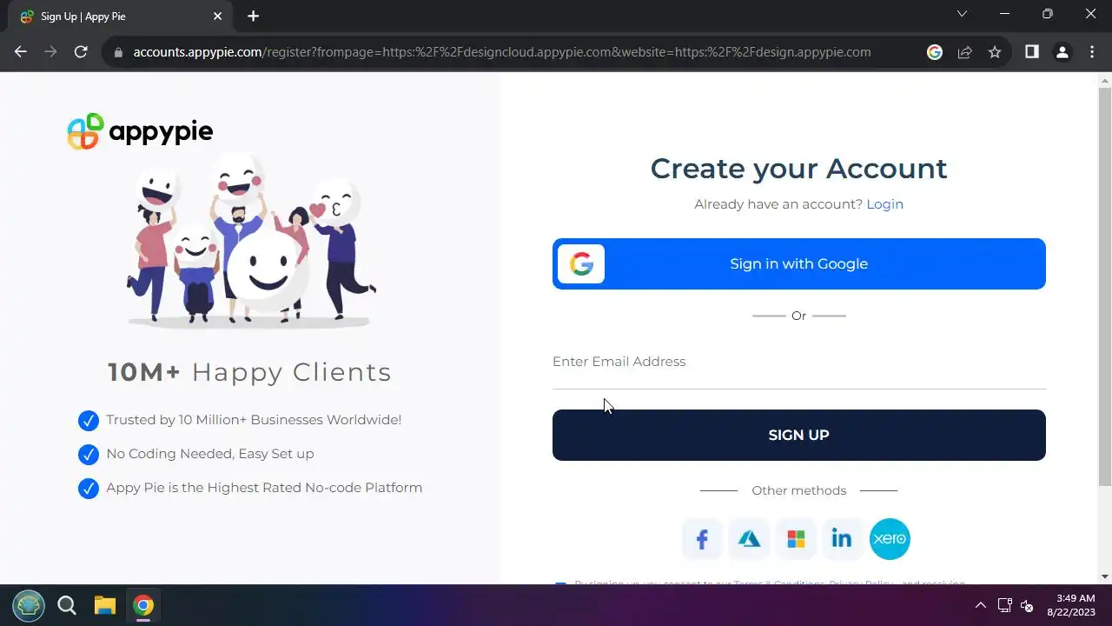1112x626 pixels.
Task: Toggle the browser side panel
Action: (x=1032, y=52)
